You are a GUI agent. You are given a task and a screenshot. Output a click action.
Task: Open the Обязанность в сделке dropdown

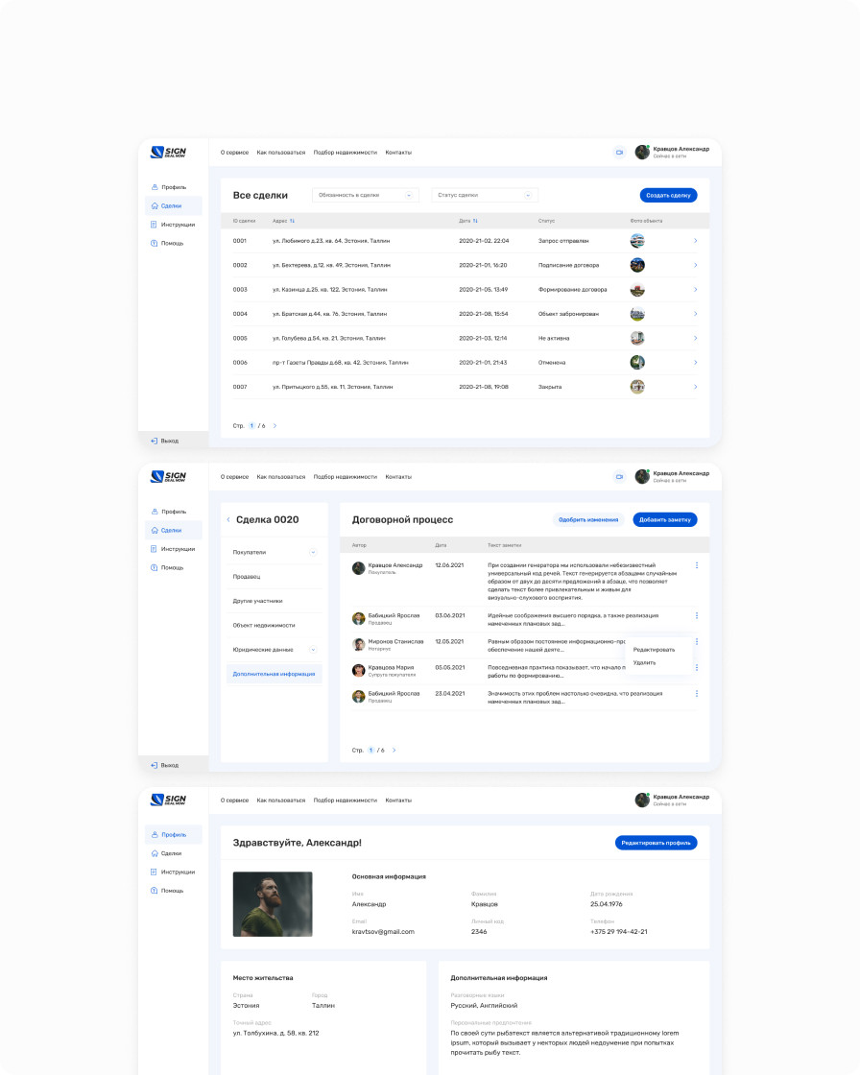[x=366, y=196]
